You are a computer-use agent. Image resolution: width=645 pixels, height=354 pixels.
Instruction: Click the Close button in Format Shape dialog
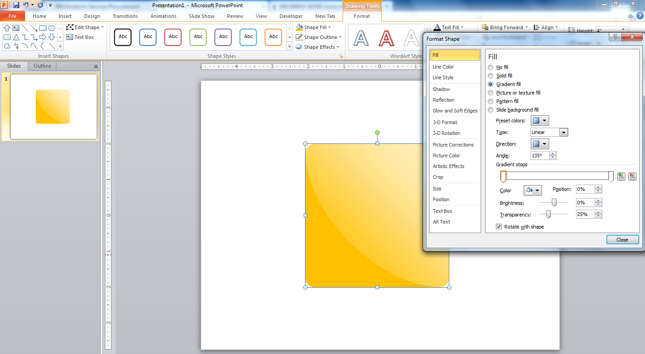pos(623,240)
